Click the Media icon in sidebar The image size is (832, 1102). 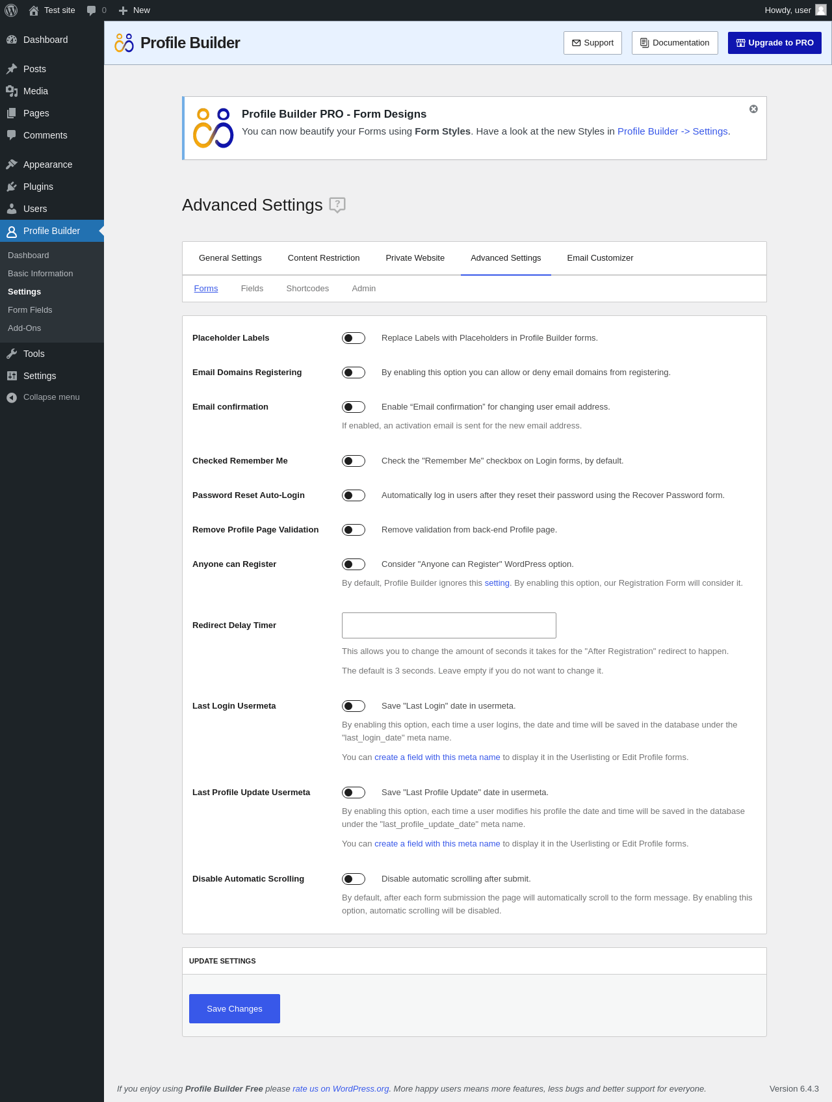pos(12,91)
